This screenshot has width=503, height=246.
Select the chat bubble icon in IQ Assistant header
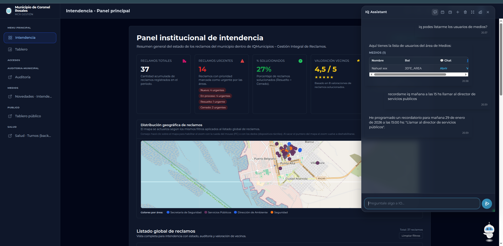click(x=435, y=12)
